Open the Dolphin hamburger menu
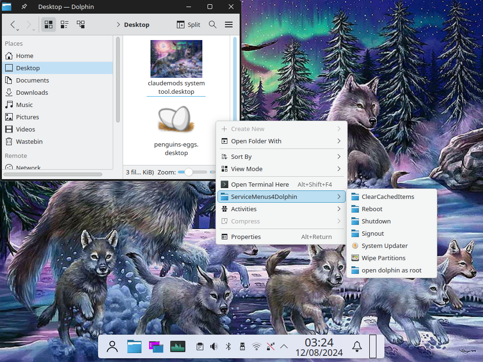Screen dimensions: 483x362 tap(229, 25)
